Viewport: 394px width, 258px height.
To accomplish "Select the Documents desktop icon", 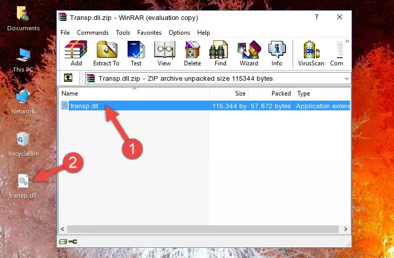I will coord(23,19).
